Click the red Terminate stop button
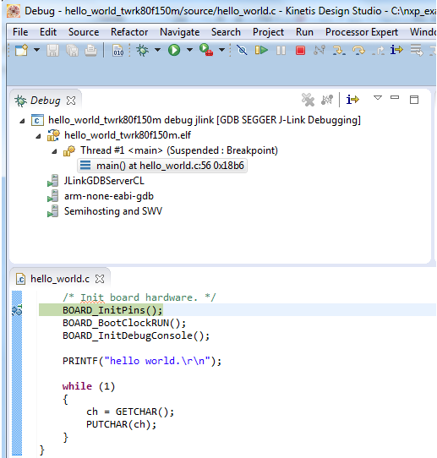 [300, 50]
